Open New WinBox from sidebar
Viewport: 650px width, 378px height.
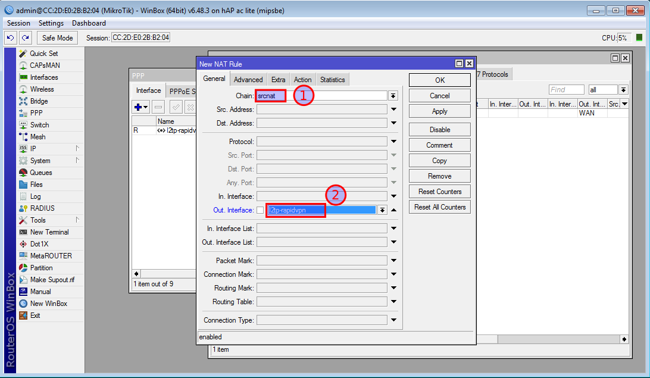(48, 304)
